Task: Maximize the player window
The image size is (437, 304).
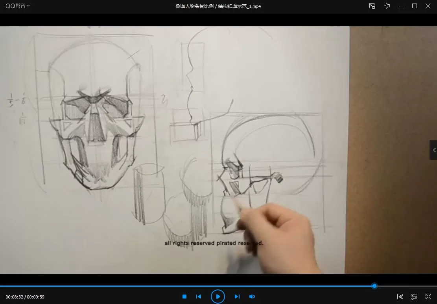Action: click(x=414, y=6)
